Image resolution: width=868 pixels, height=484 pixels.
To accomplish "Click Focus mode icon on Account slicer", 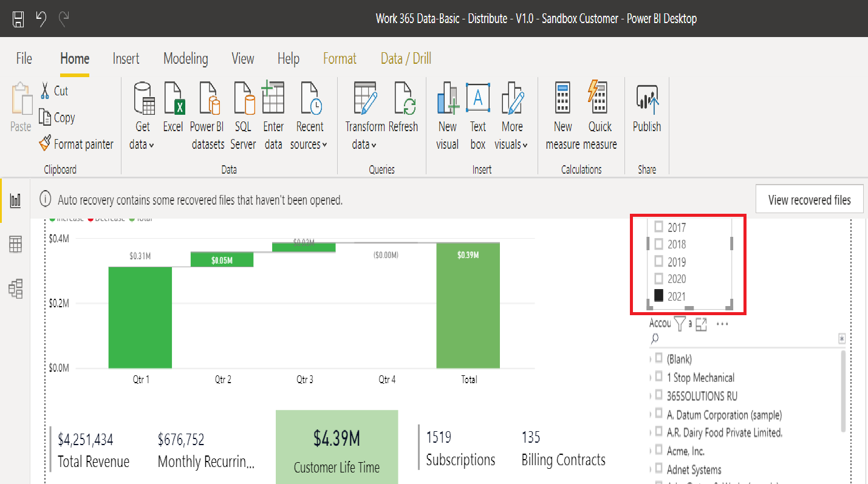I will [x=702, y=324].
